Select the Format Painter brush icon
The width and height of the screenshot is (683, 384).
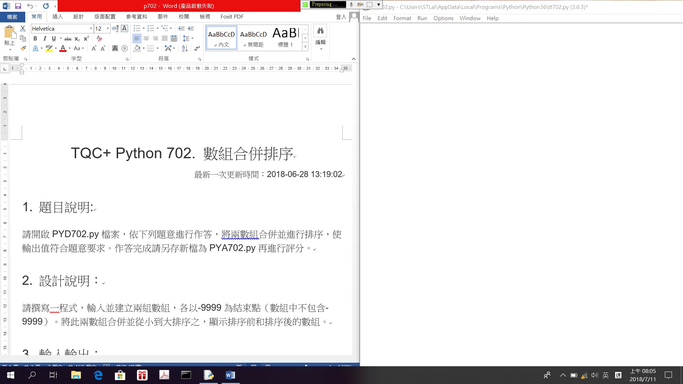(x=23, y=48)
